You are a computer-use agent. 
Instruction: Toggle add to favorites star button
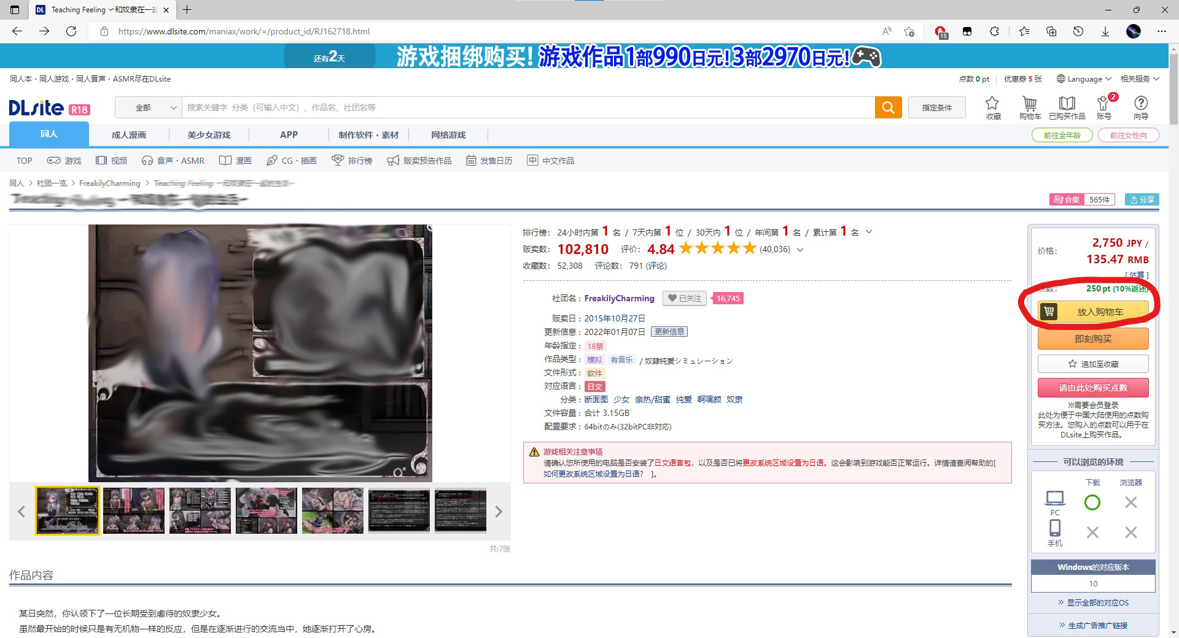click(x=1093, y=364)
